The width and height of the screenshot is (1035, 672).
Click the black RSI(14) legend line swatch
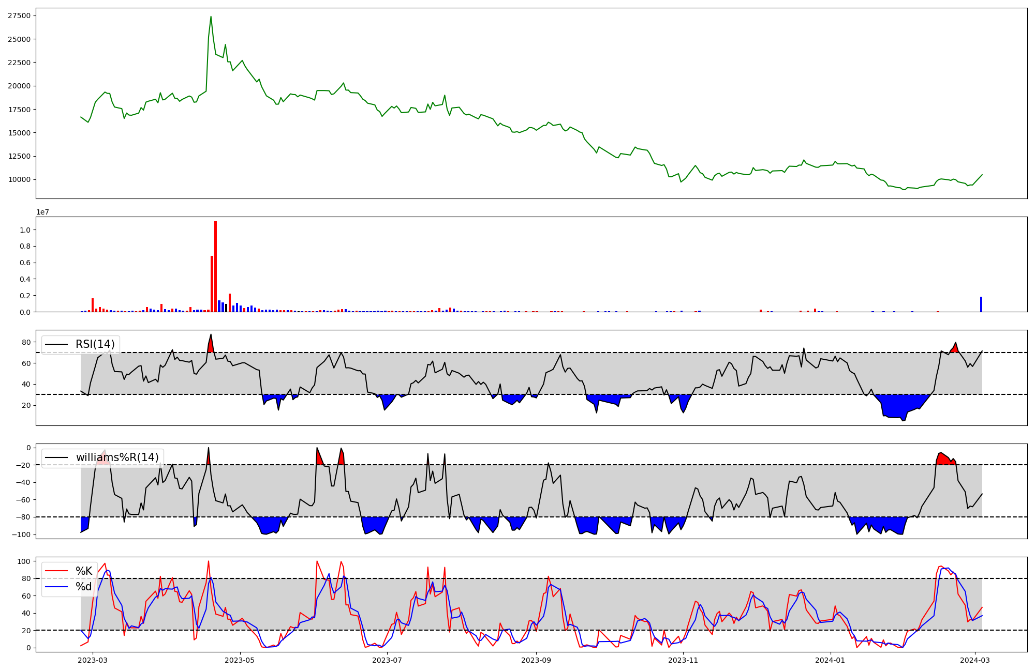coord(56,344)
